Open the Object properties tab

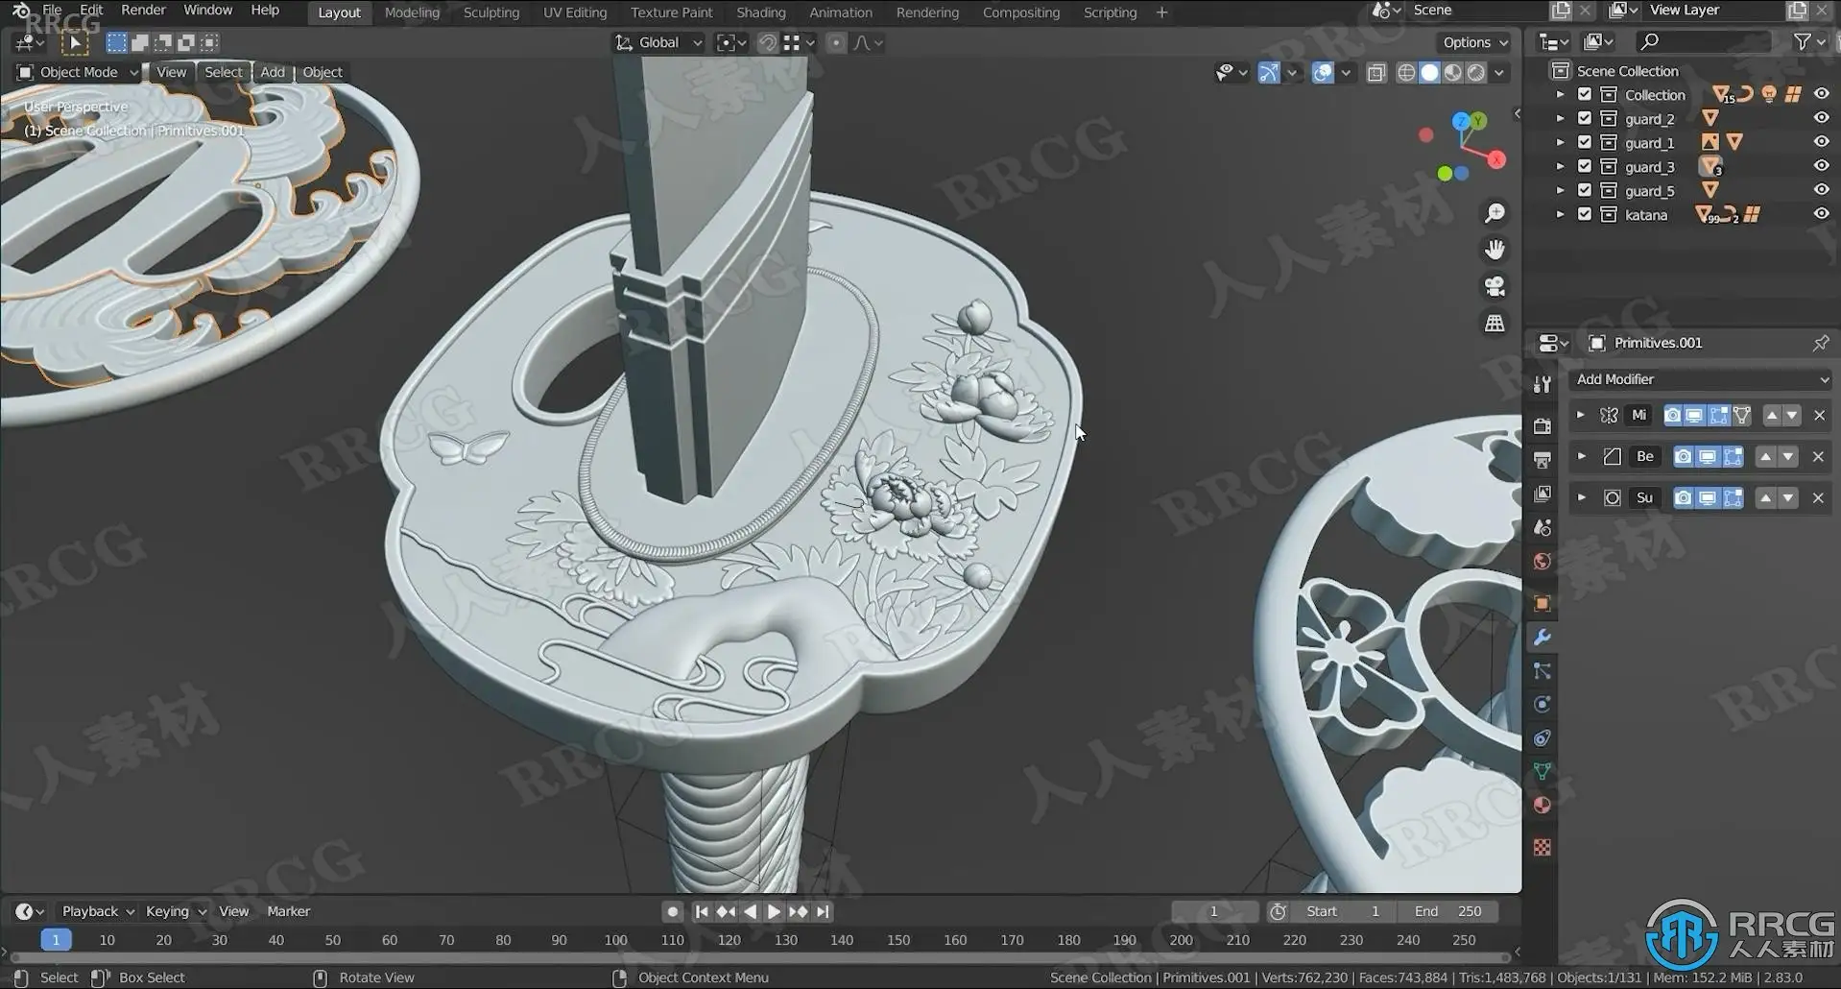point(1542,603)
